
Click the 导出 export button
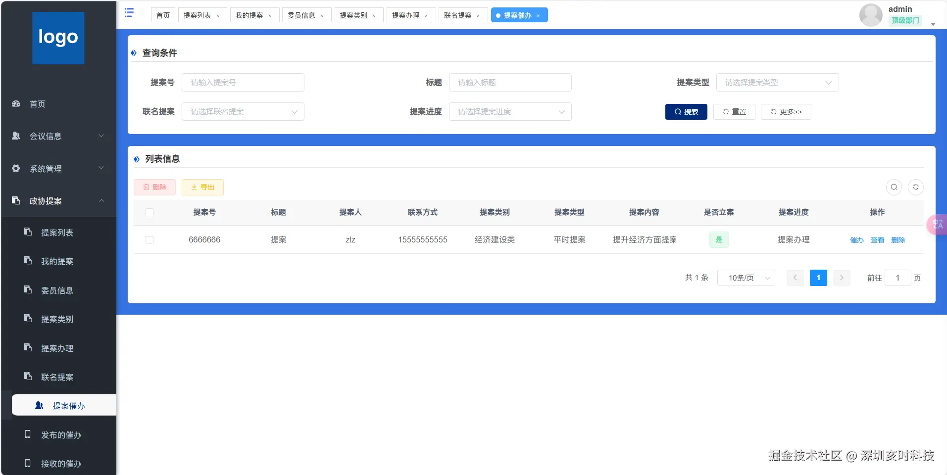[202, 187]
